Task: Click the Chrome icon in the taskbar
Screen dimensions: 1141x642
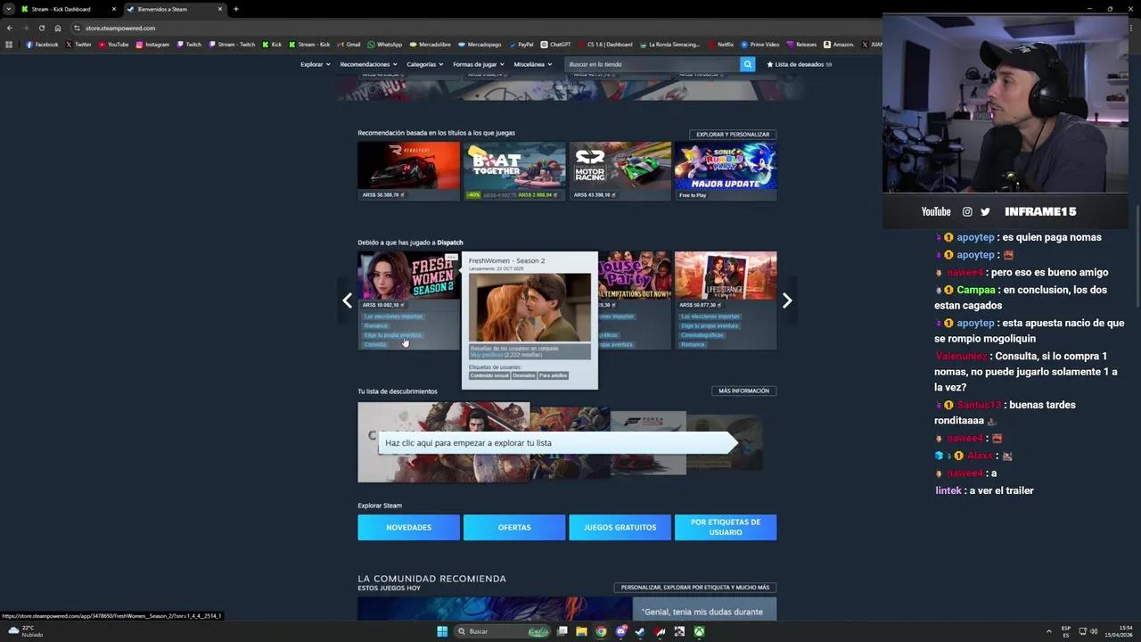Action: 601,631
